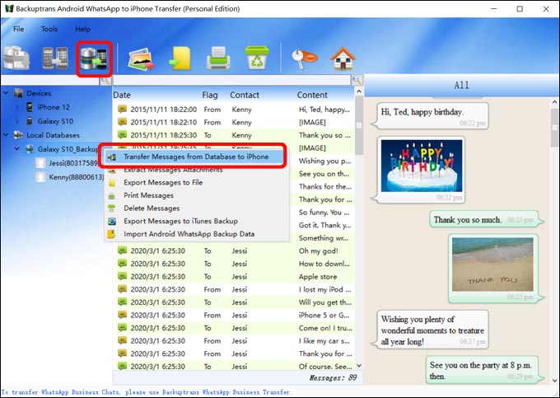The width and height of the screenshot is (560, 398).
Task: Click the key registration toolbar icon
Action: pos(304,59)
